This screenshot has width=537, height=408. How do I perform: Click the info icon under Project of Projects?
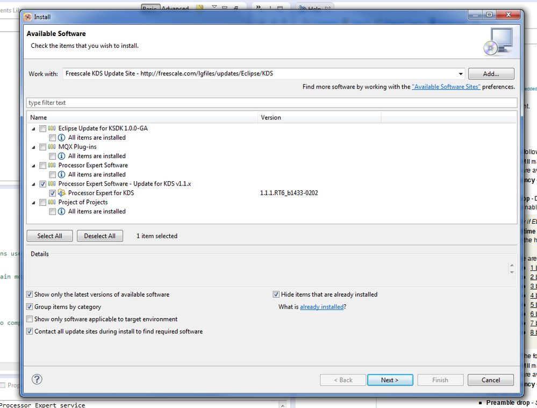coord(62,212)
